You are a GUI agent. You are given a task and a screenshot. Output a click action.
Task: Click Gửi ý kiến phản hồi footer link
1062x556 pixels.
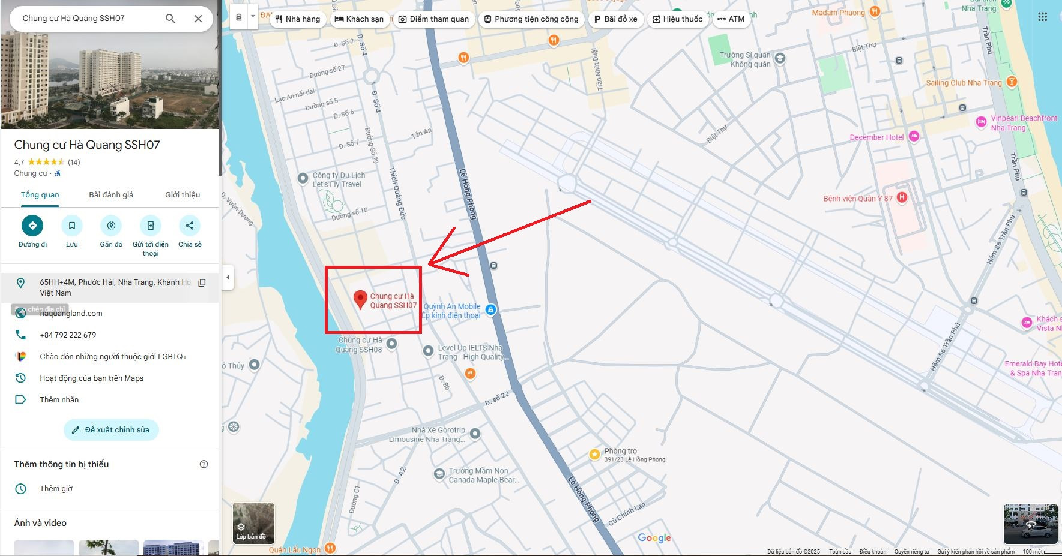[976, 551]
